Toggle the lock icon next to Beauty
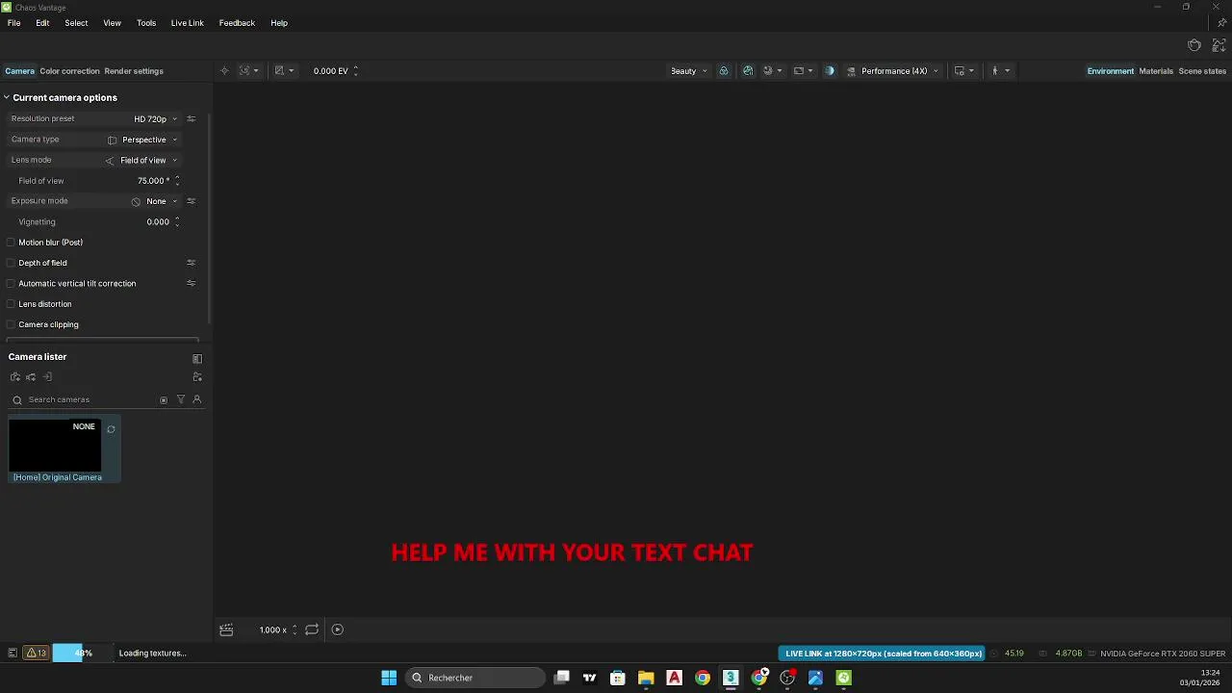This screenshot has width=1232, height=693. tap(724, 71)
